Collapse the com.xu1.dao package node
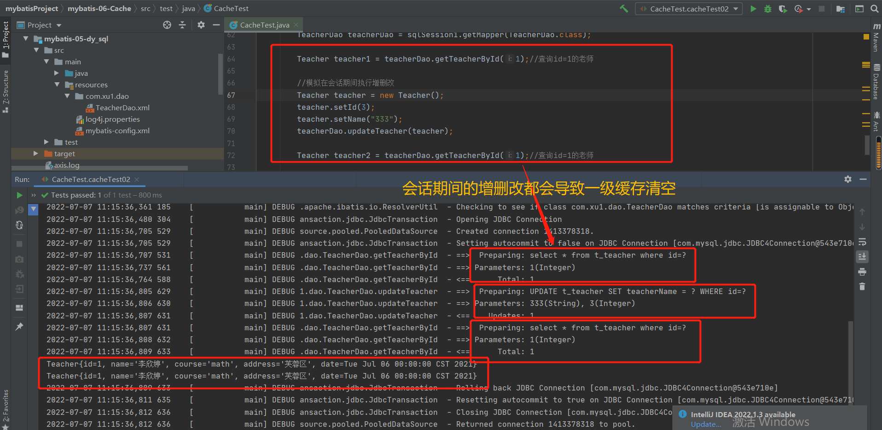Image resolution: width=882 pixels, height=430 pixels. [x=67, y=96]
